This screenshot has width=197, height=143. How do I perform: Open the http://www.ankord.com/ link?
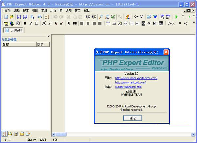coord(130,82)
